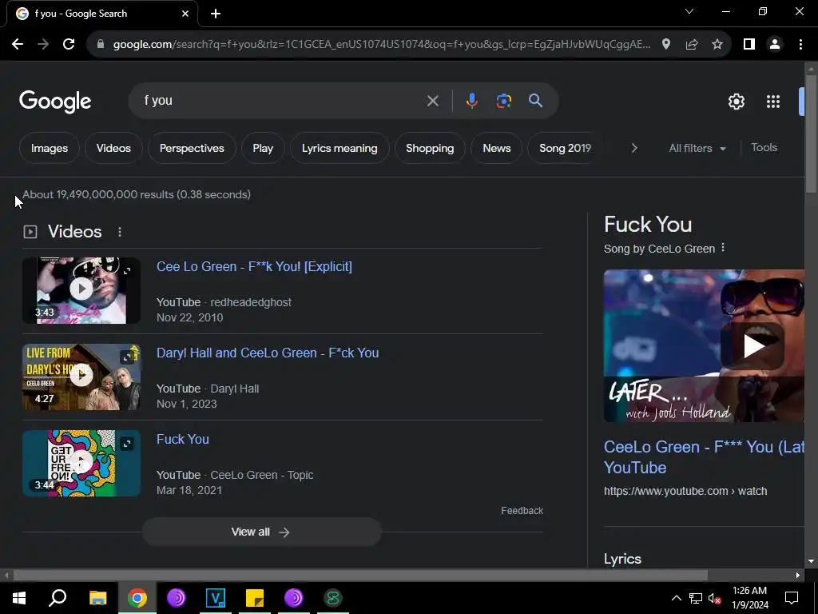The width and height of the screenshot is (818, 614).
Task: Filter results by Images
Action: [49, 148]
